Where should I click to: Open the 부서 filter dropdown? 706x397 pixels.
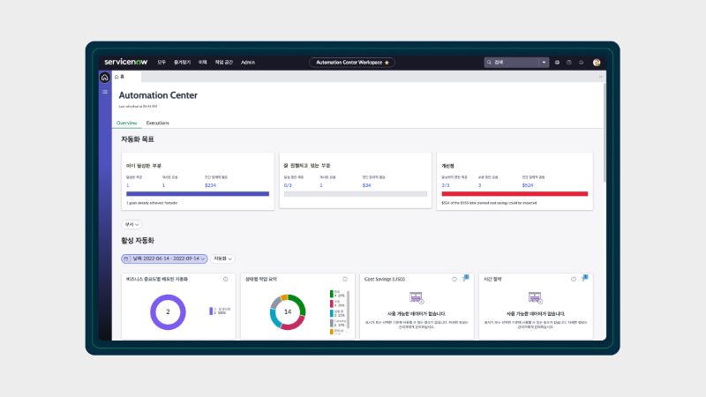pos(131,224)
